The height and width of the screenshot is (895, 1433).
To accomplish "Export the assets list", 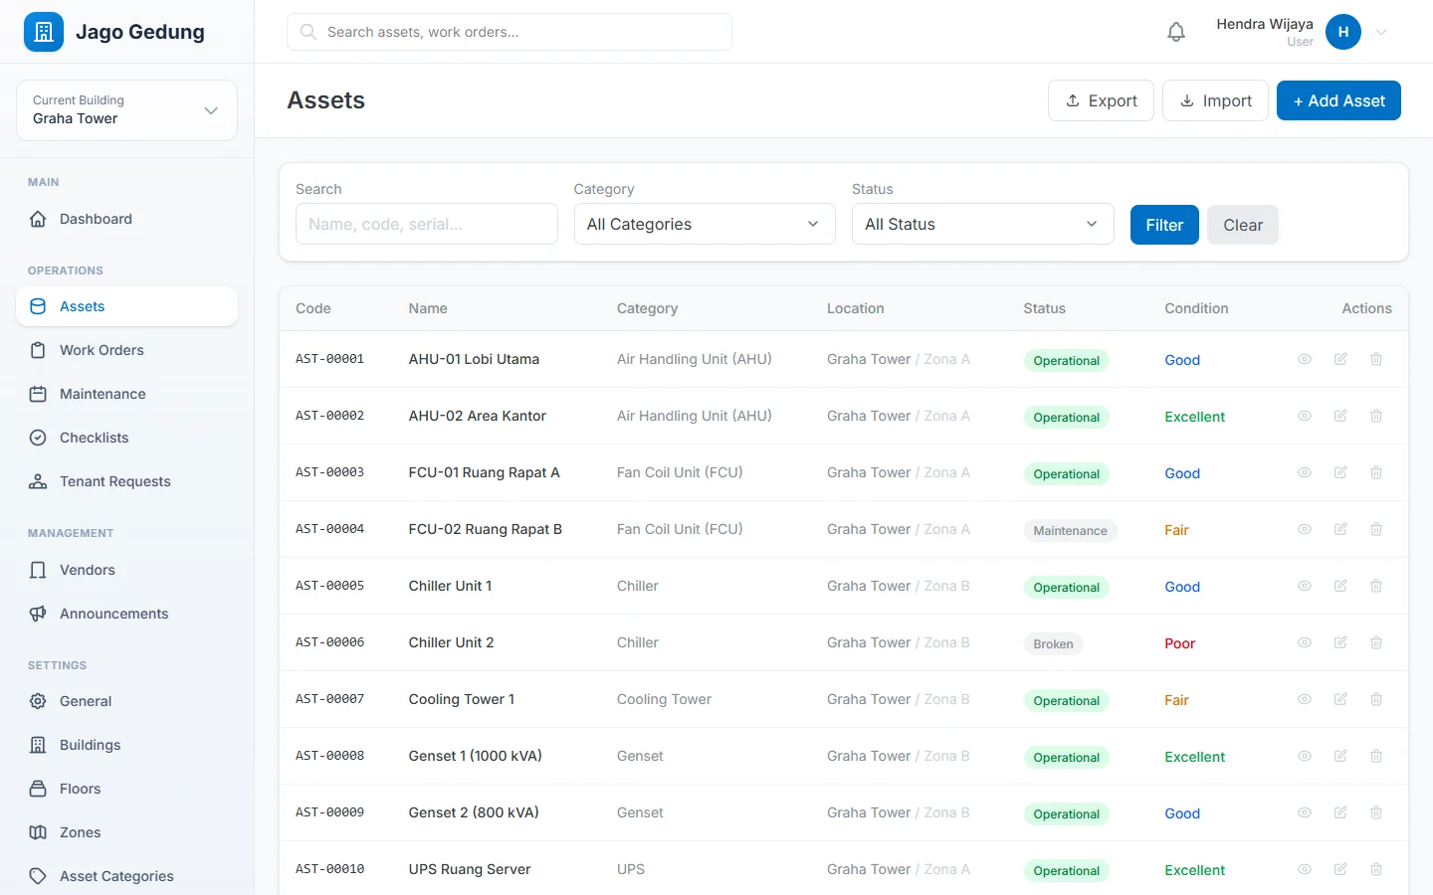I will (x=1101, y=100).
